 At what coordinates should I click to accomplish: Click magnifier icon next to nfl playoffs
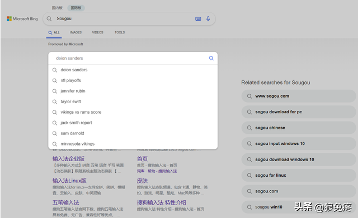click(x=55, y=80)
